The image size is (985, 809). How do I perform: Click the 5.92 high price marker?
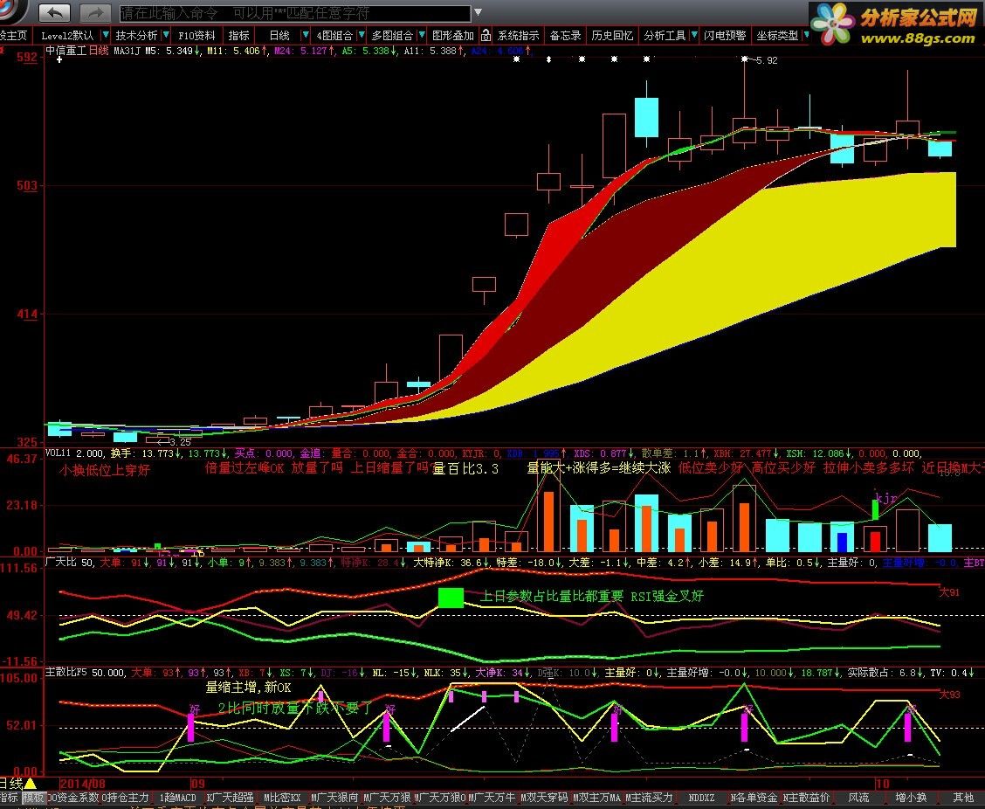[767, 60]
